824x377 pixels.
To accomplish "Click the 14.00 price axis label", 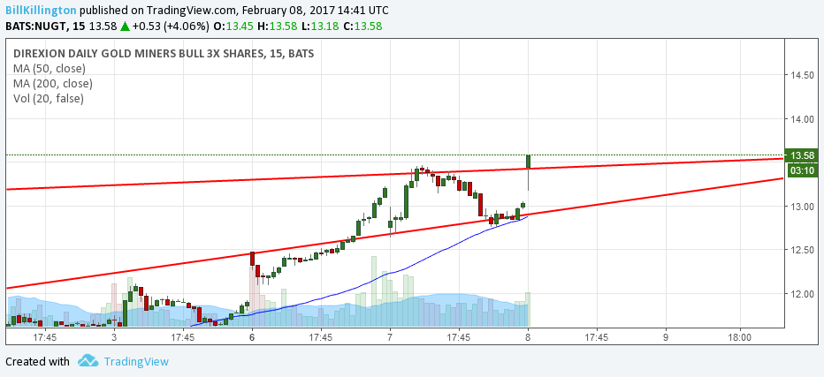I will 803,119.
